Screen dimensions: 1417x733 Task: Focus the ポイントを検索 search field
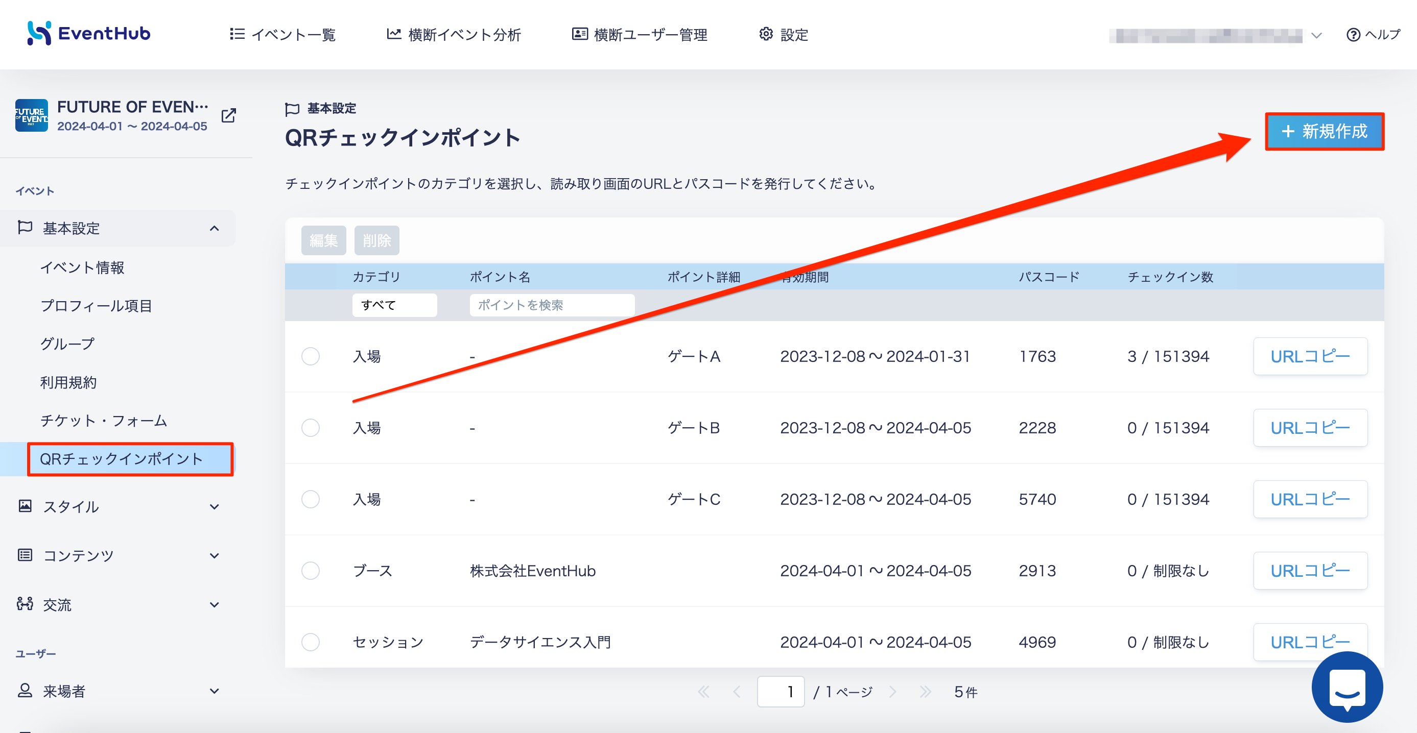click(552, 305)
